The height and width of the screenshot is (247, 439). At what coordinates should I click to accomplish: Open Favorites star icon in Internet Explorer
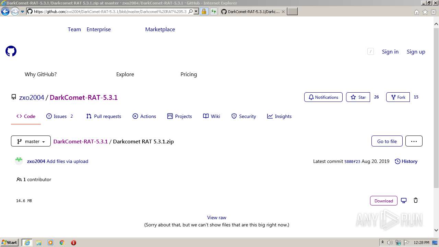425,12
